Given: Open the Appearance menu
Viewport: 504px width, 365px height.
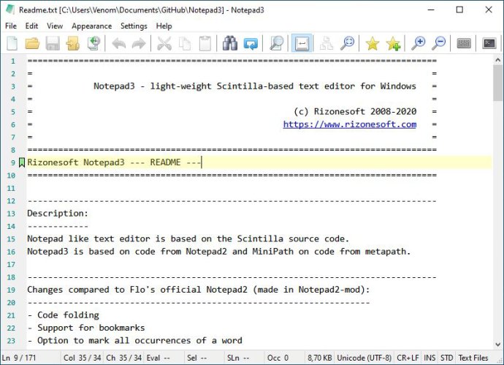Looking at the screenshot, I should [x=91, y=26].
